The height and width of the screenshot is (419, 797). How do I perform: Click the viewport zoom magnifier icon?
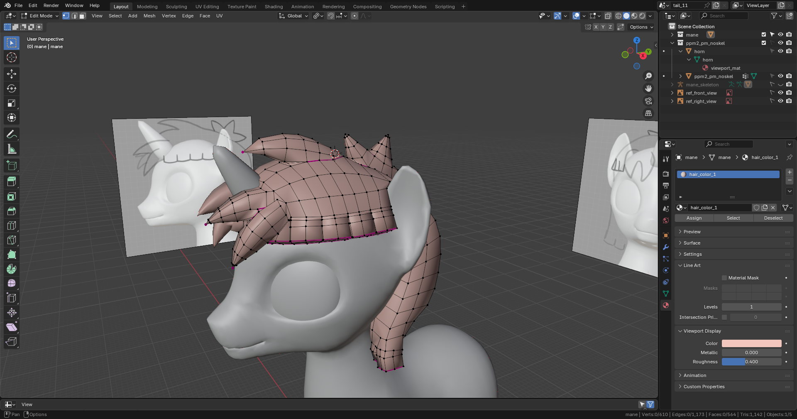point(648,76)
